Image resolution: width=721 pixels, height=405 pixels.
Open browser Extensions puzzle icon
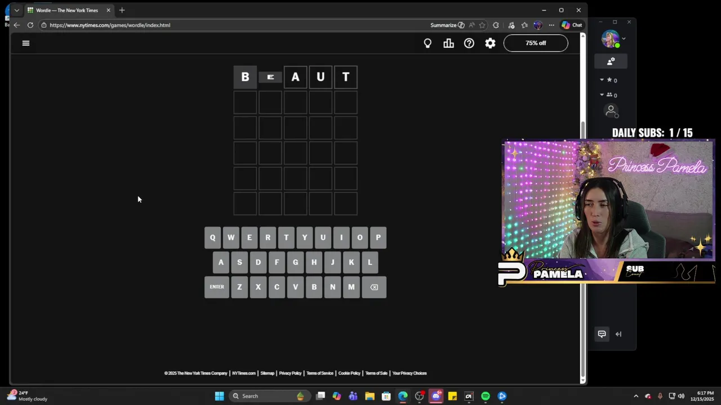(x=496, y=25)
